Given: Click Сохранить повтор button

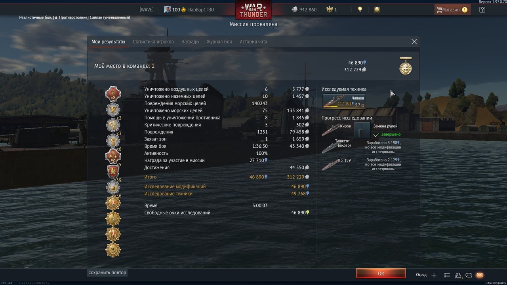Looking at the screenshot, I should (x=107, y=273).
